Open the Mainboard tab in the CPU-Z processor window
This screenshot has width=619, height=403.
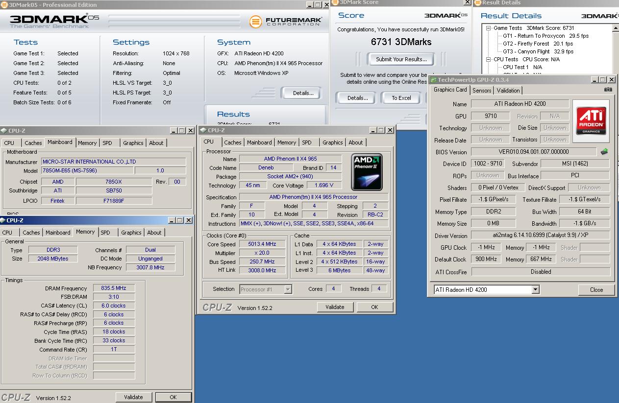click(x=259, y=142)
